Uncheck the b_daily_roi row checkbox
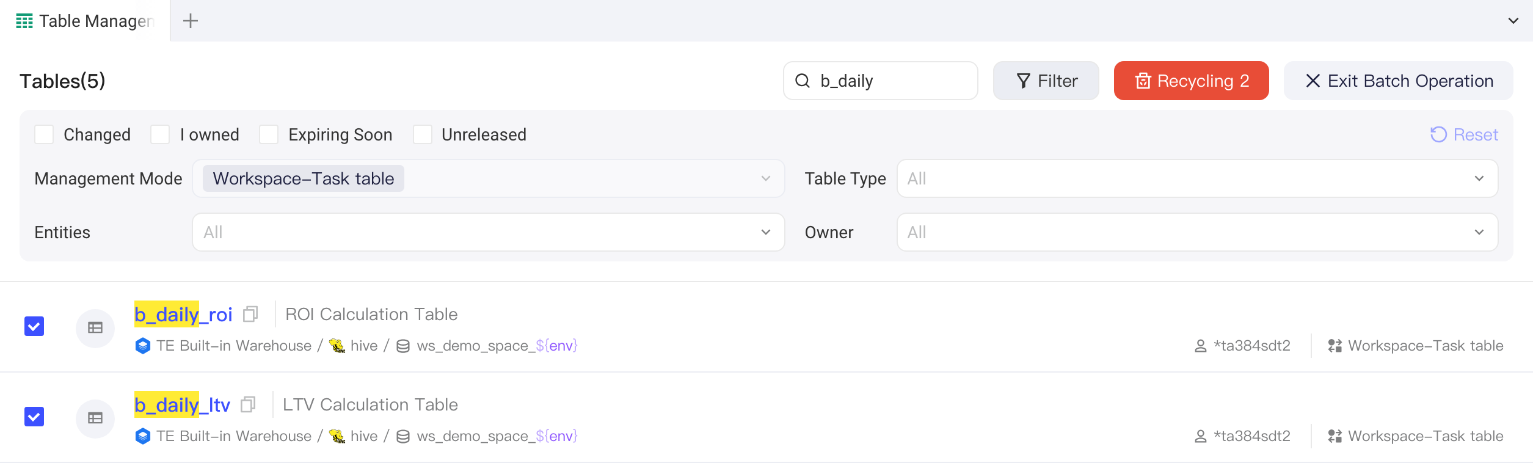The image size is (1533, 463). pos(34,326)
